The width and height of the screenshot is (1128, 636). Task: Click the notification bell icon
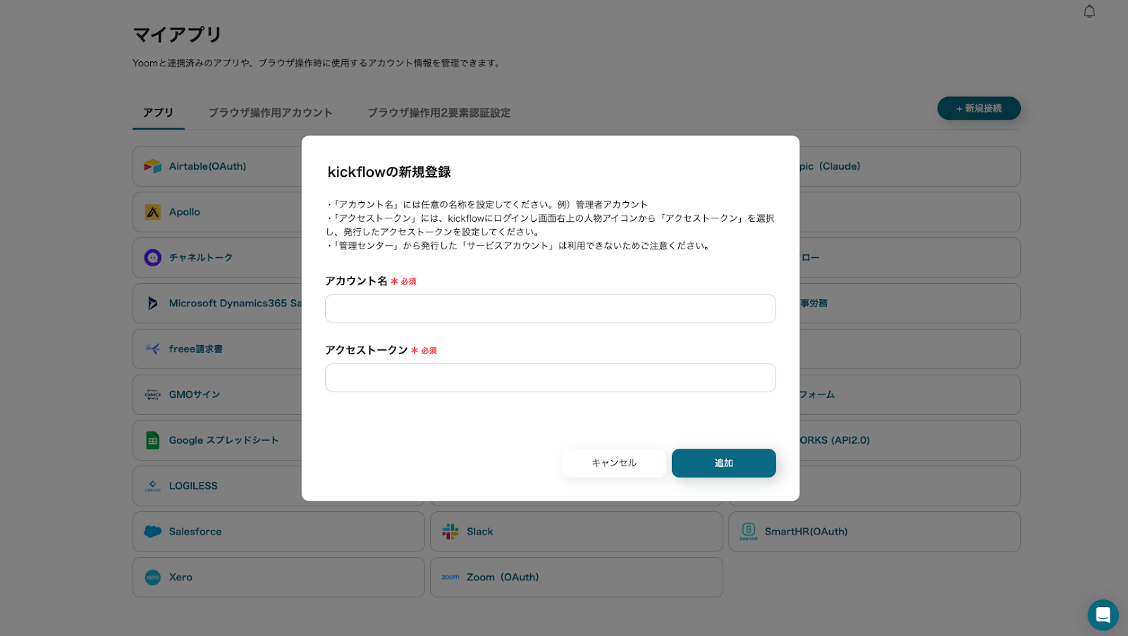click(x=1089, y=11)
